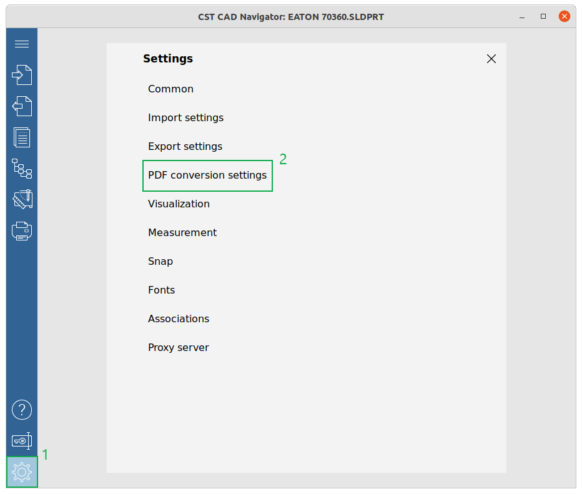Click the print icon in sidebar

(22, 231)
